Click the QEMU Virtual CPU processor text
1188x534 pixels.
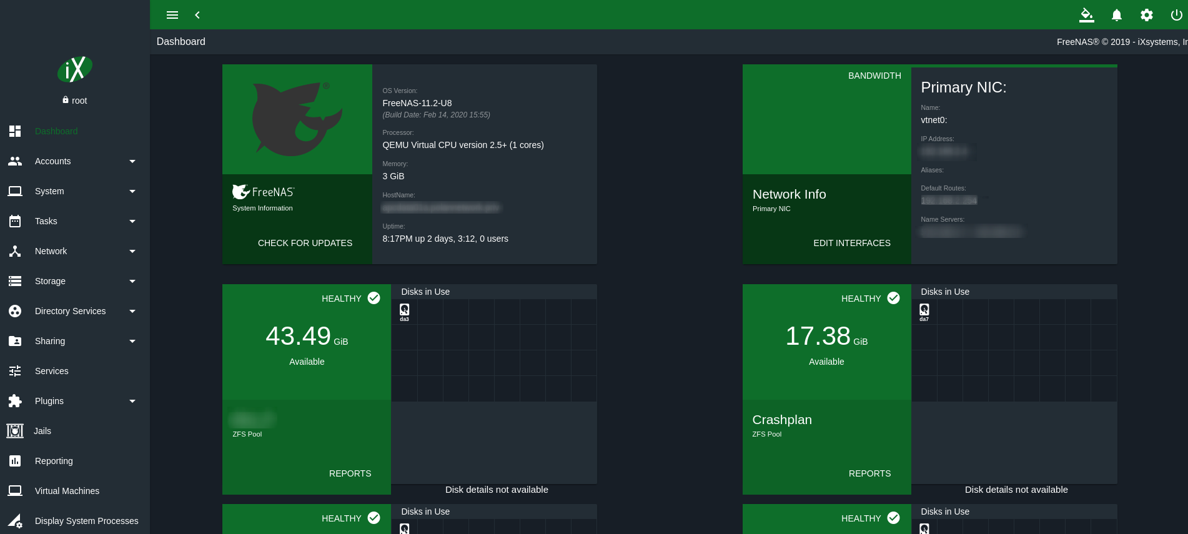(x=463, y=145)
